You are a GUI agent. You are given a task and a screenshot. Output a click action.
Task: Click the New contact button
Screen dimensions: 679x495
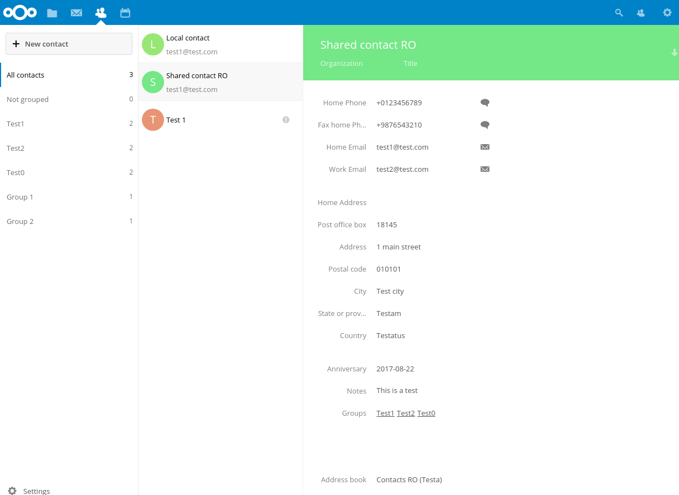[69, 44]
